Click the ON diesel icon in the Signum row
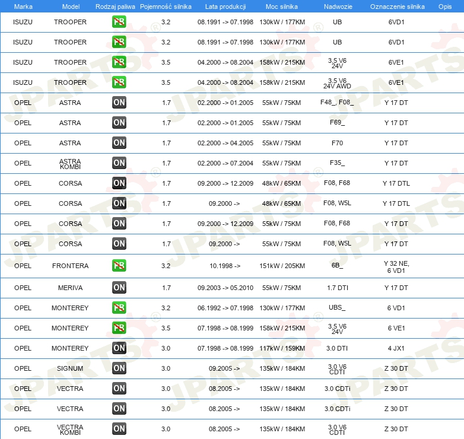This screenshot has width=464, height=439. [119, 368]
